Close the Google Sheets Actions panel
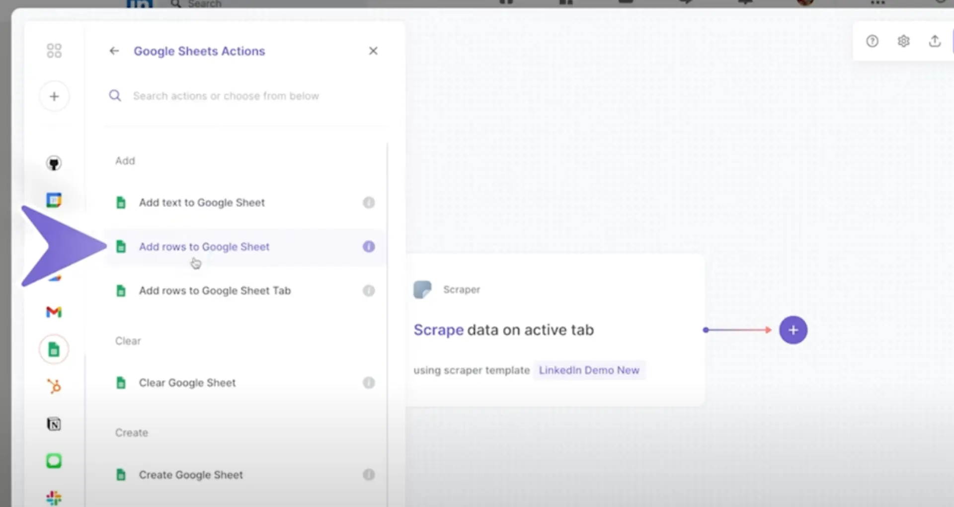 [x=373, y=51]
